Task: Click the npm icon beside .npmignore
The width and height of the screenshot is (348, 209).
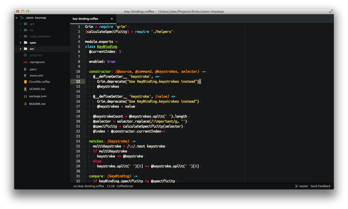Action: tap(25, 62)
